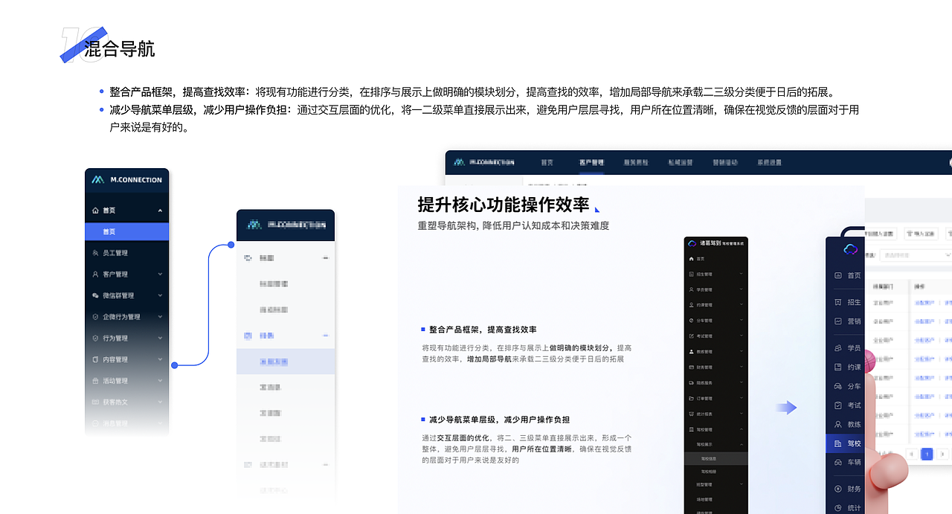Viewport: 952px width, 514px height.
Task: Go to page 1 in table pagination
Action: click(x=927, y=454)
